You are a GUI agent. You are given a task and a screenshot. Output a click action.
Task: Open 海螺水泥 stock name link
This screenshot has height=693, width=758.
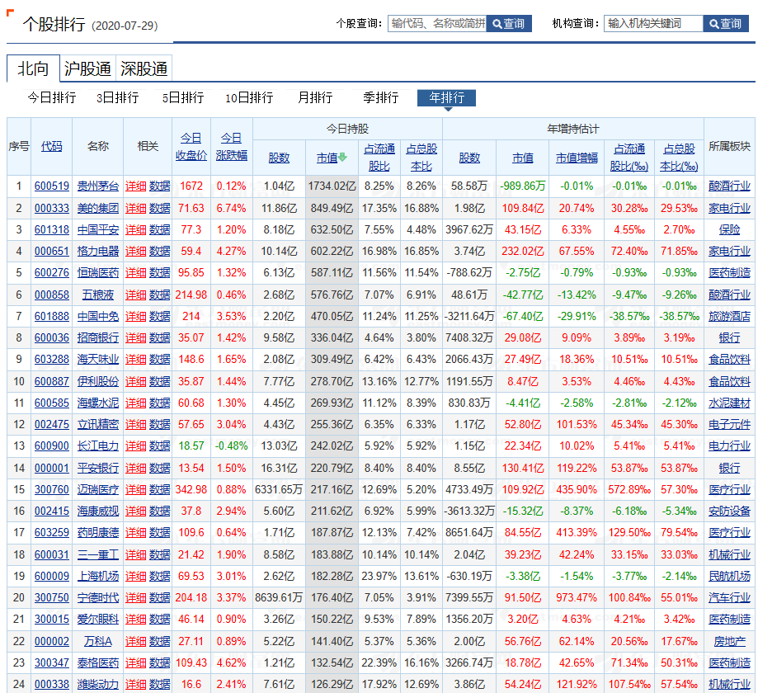97,403
